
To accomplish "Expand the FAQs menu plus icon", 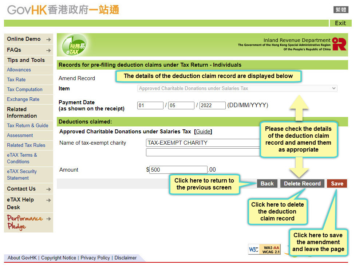I will coord(48,50).
